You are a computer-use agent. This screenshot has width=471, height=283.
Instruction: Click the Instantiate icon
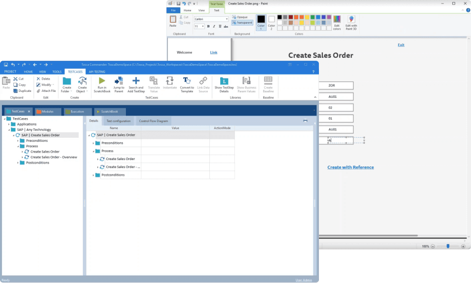(x=170, y=81)
